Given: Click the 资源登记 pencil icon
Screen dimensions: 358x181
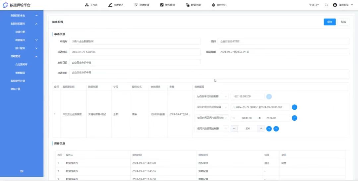Looking at the screenshot, I should coord(110,5).
